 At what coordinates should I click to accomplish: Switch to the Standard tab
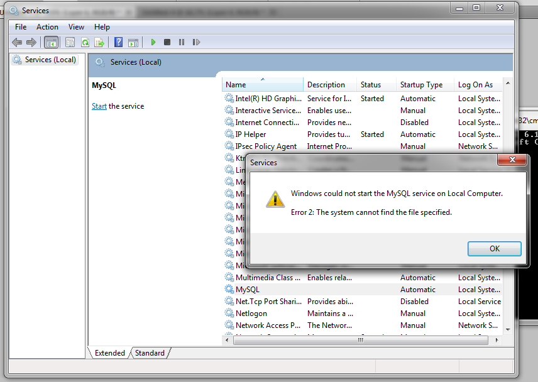(x=149, y=352)
